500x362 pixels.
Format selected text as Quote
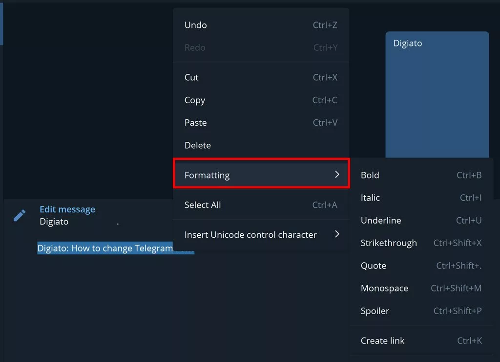[x=374, y=266]
